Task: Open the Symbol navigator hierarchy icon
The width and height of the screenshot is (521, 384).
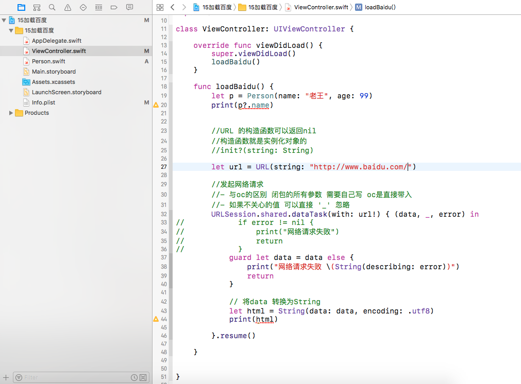Action: (37, 7)
